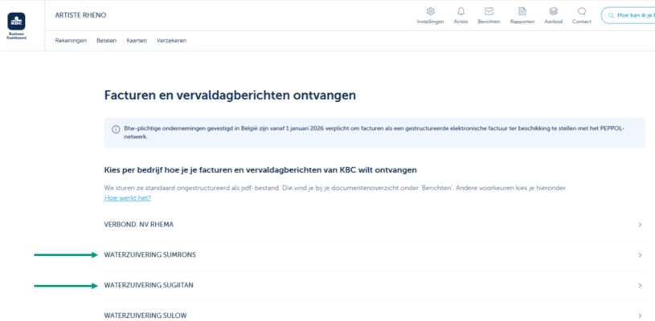Click the info icon in the blue notice

[116, 129]
